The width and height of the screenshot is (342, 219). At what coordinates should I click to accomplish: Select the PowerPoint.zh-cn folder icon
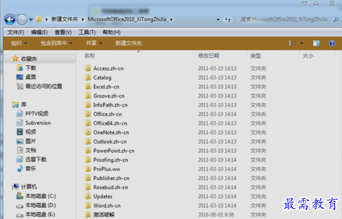[88, 151]
